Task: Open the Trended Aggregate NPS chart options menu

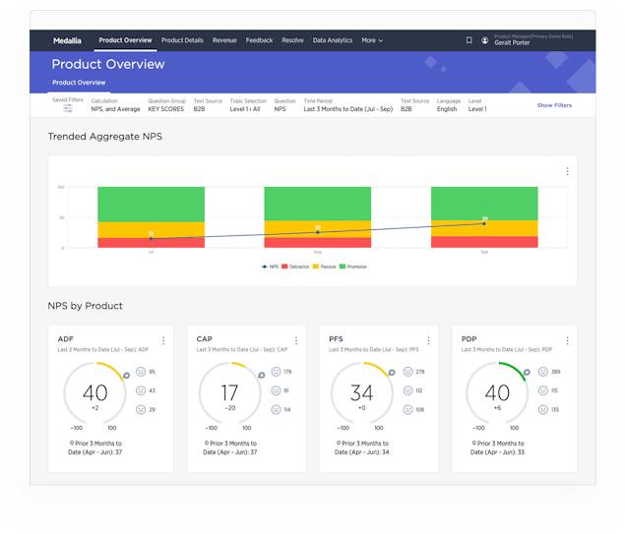Action: point(567,171)
